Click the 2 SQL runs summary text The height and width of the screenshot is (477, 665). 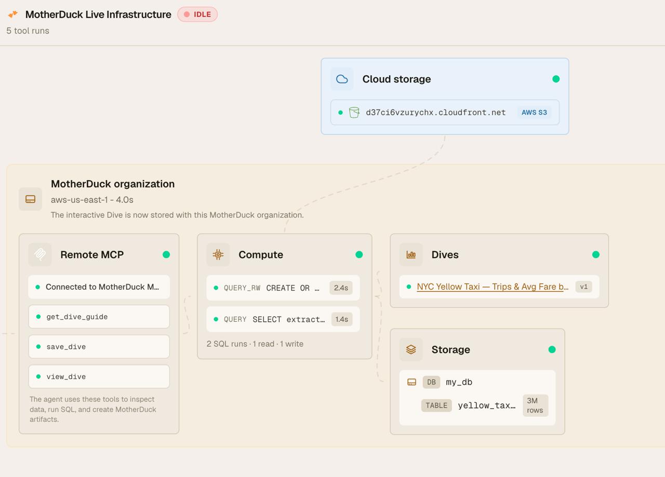click(255, 344)
